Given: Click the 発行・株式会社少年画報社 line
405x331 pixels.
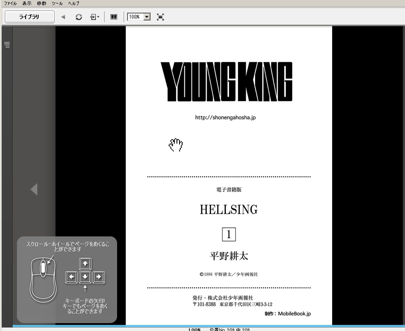Looking at the screenshot, I should tap(223, 298).
